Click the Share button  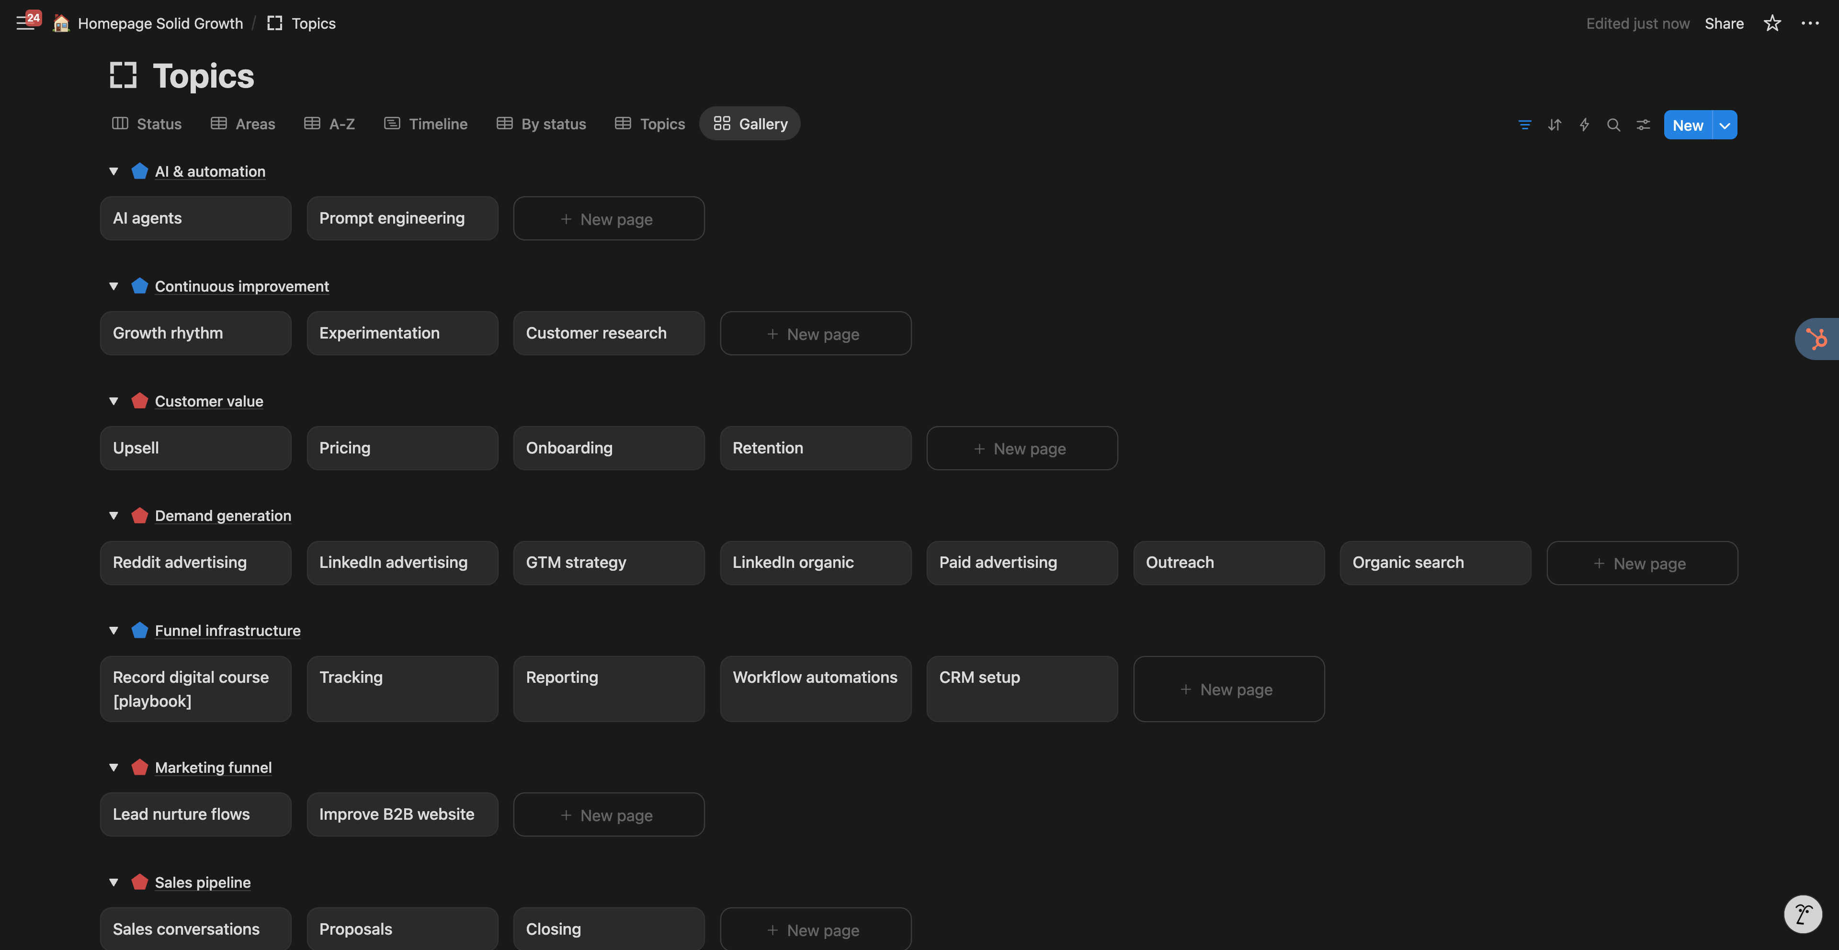click(1724, 23)
